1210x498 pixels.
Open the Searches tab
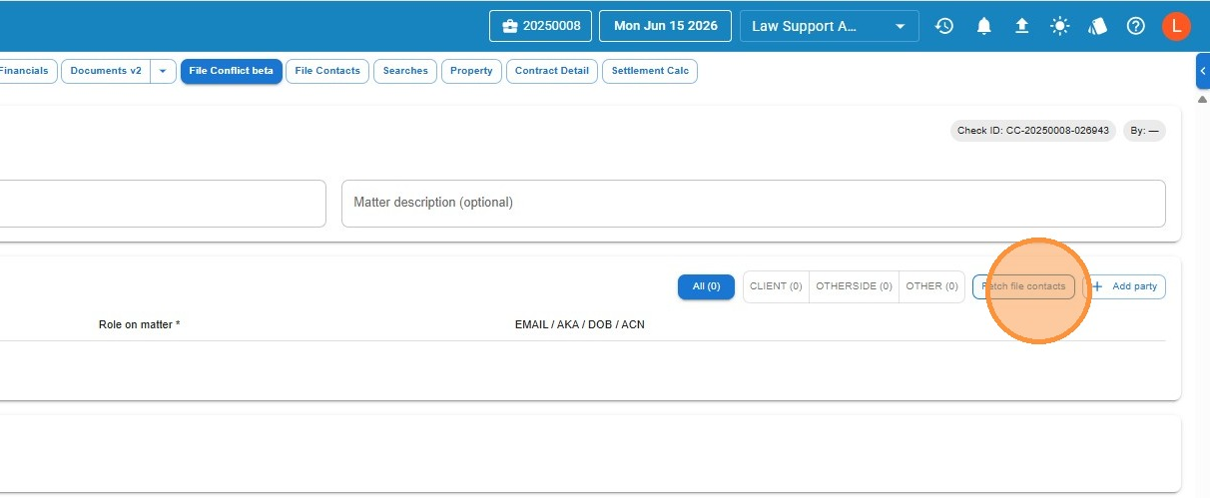405,71
